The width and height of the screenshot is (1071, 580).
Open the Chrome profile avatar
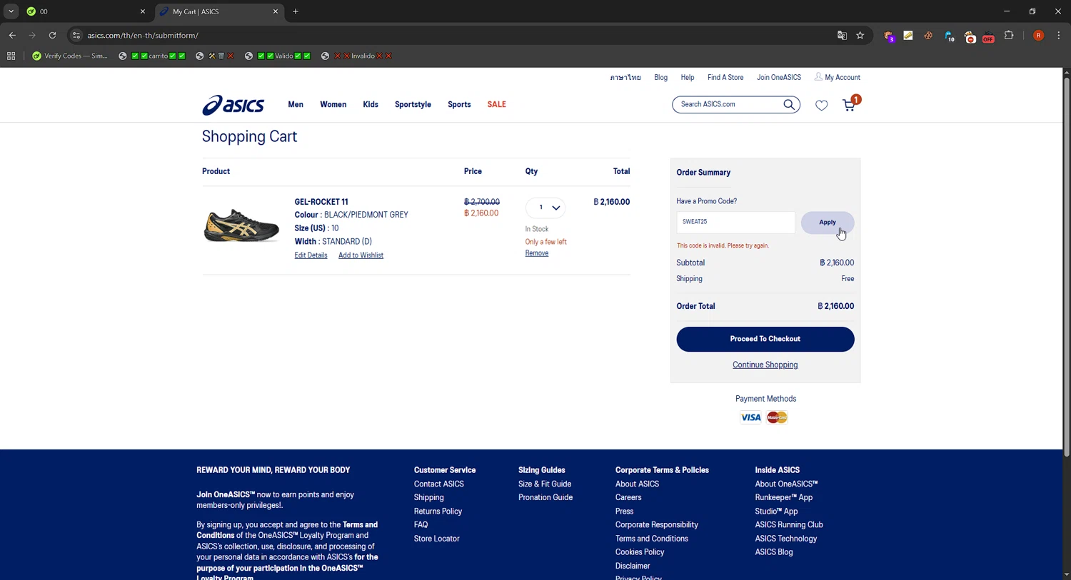coord(1039,36)
